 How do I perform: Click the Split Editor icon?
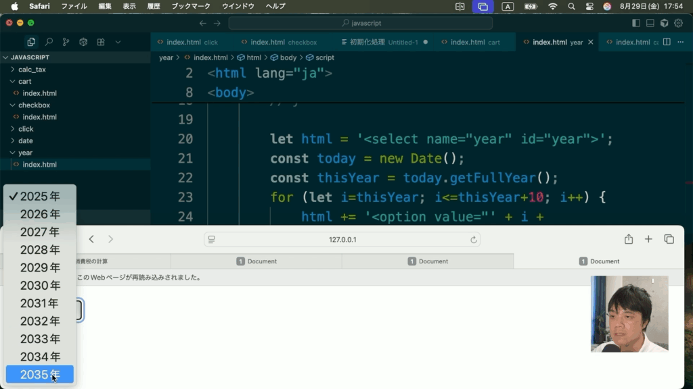pyautogui.click(x=667, y=42)
